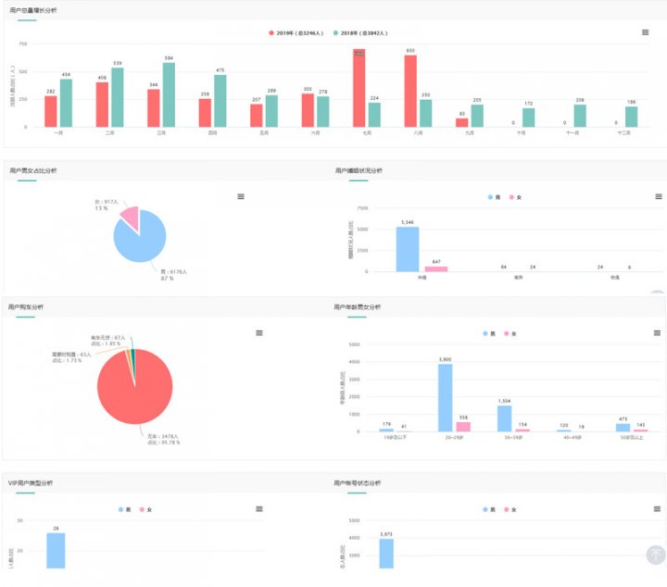This screenshot has height=587, width=667.
Task: Click the red 一月 bar labeled 282
Action: coord(51,111)
